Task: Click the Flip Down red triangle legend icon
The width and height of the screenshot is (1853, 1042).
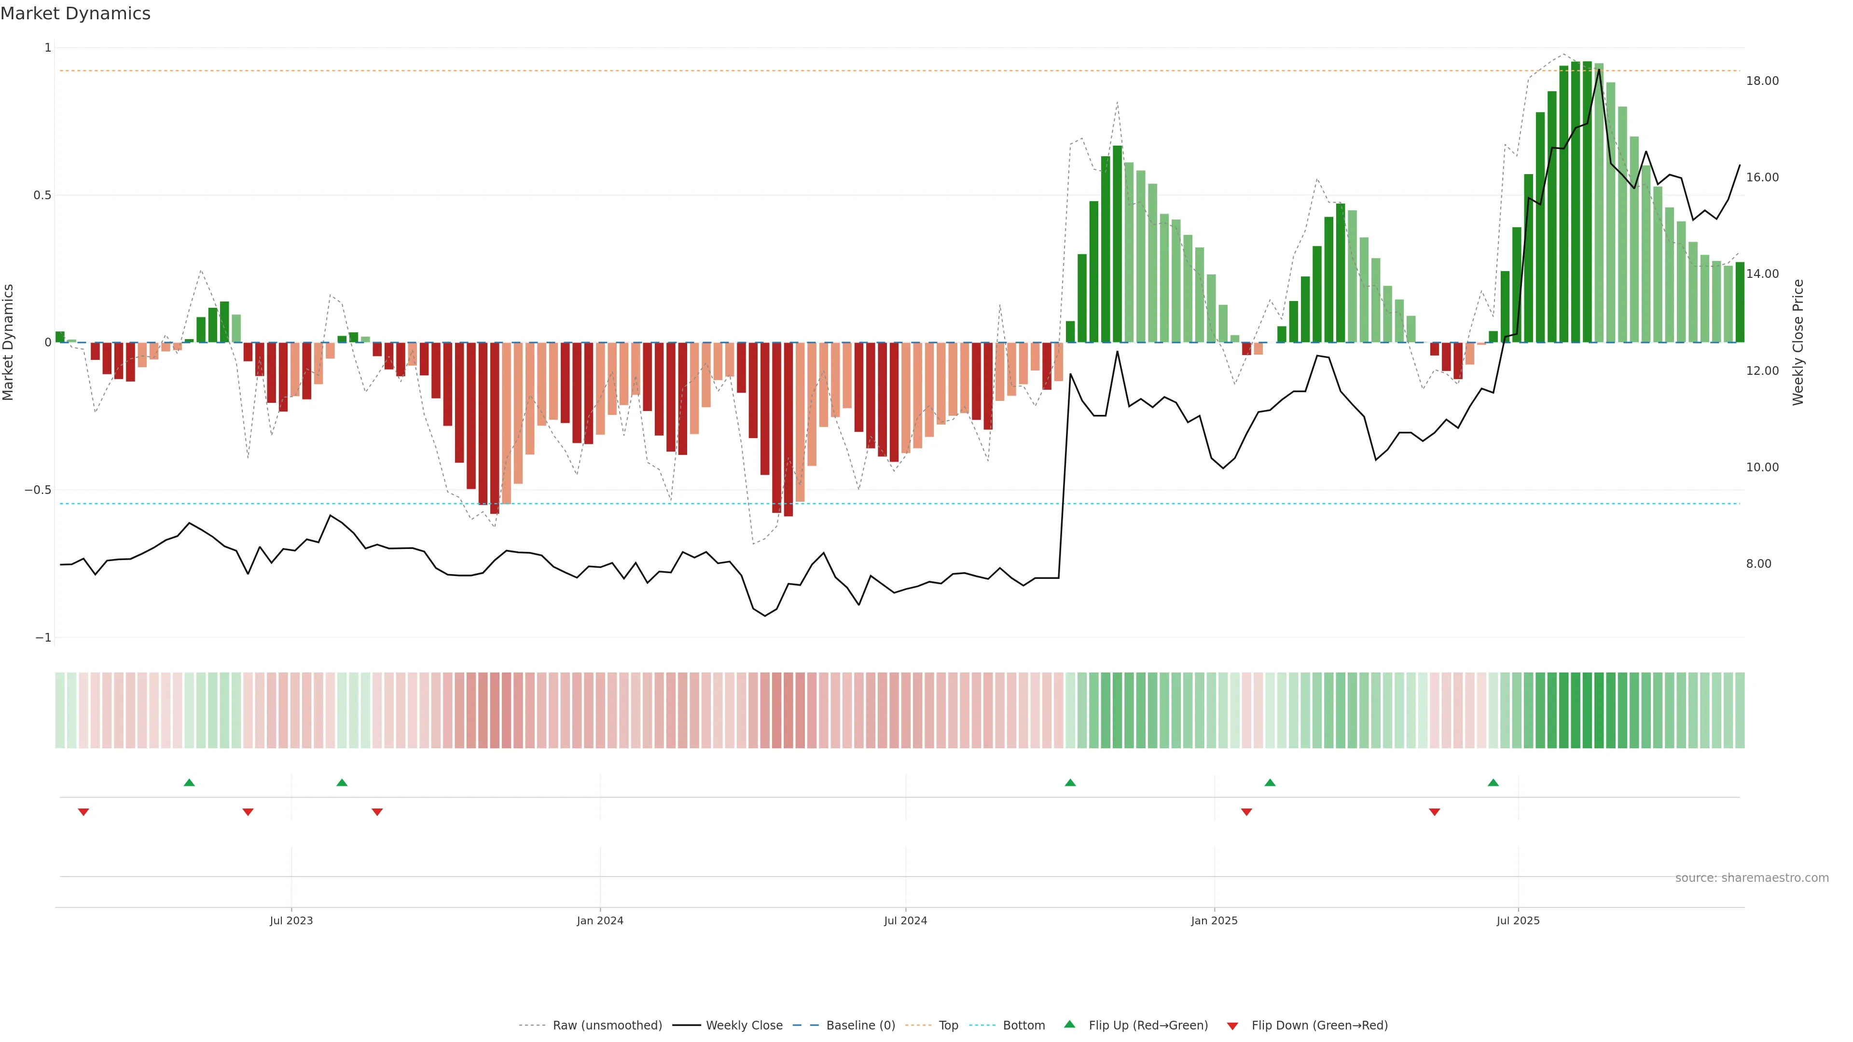Action: 1232,1026
